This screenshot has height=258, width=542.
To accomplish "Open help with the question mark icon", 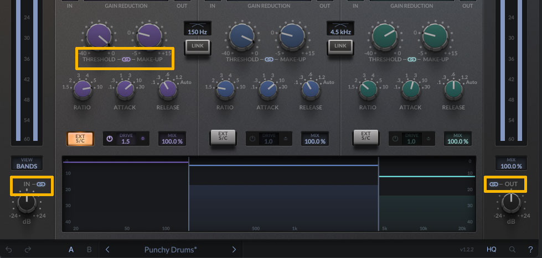I will (530, 249).
